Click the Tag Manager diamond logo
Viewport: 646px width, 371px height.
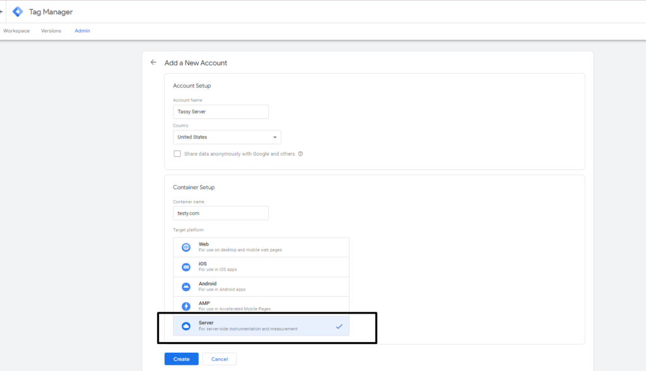18,12
